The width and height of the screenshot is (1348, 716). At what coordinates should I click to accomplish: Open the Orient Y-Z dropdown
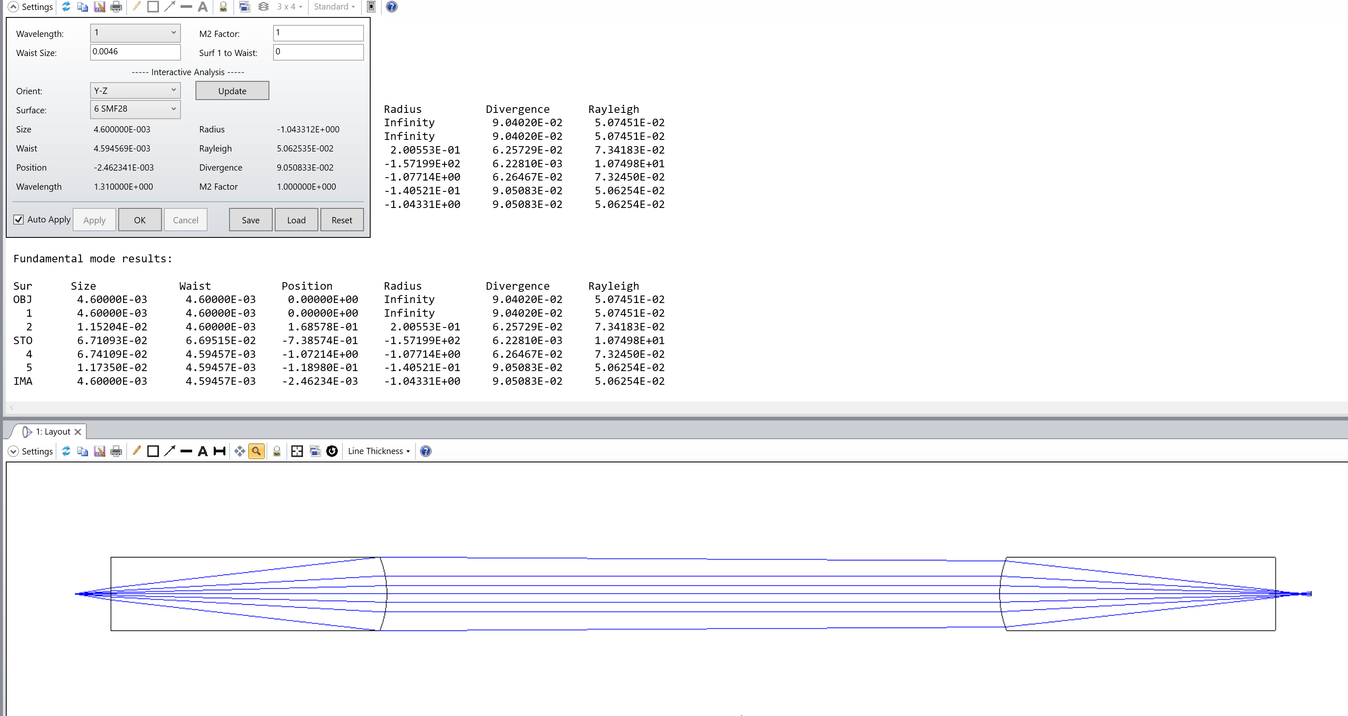[x=135, y=90]
